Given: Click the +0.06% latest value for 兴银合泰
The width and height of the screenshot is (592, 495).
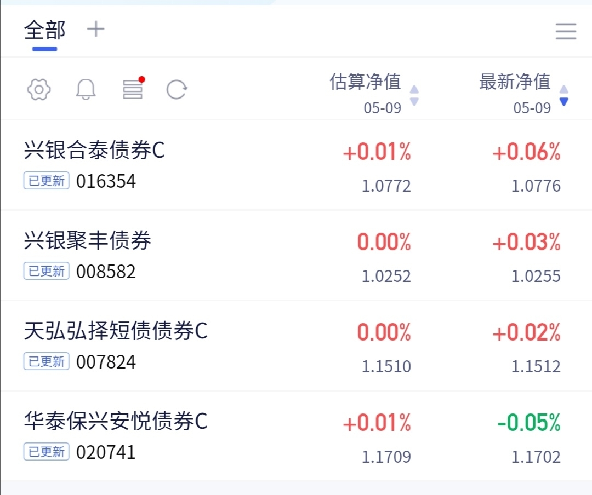Looking at the screenshot, I should [x=526, y=152].
